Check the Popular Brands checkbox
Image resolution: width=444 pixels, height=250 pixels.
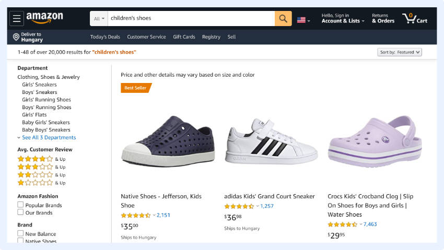pyautogui.click(x=21, y=205)
